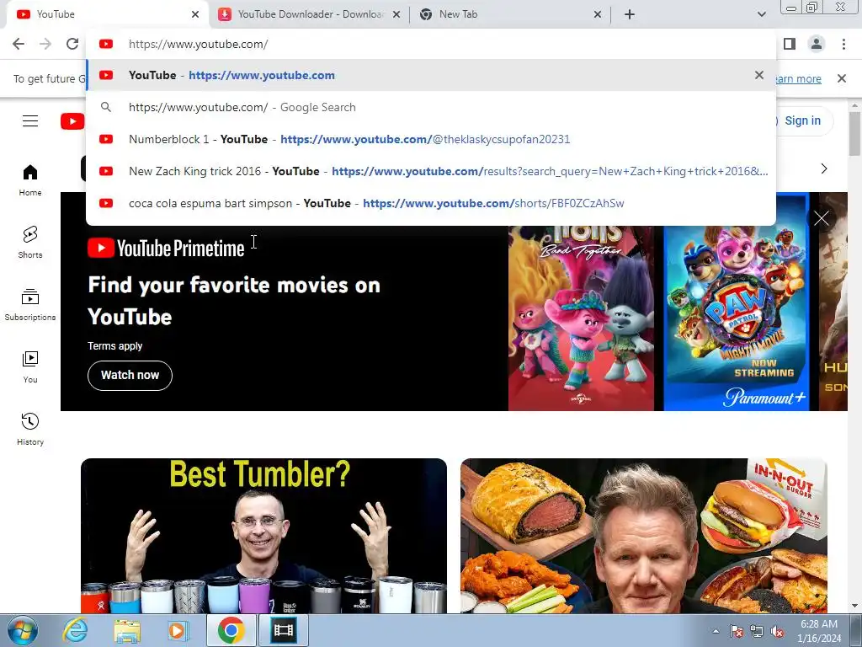Click the network tray icon
The width and height of the screenshot is (862, 647).
[x=757, y=631]
